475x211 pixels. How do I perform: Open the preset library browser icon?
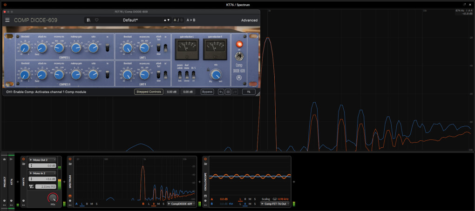click(x=88, y=20)
